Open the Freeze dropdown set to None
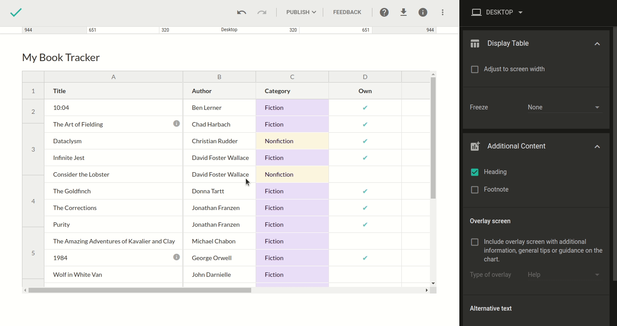Viewport: 617px width, 326px height. 564,108
